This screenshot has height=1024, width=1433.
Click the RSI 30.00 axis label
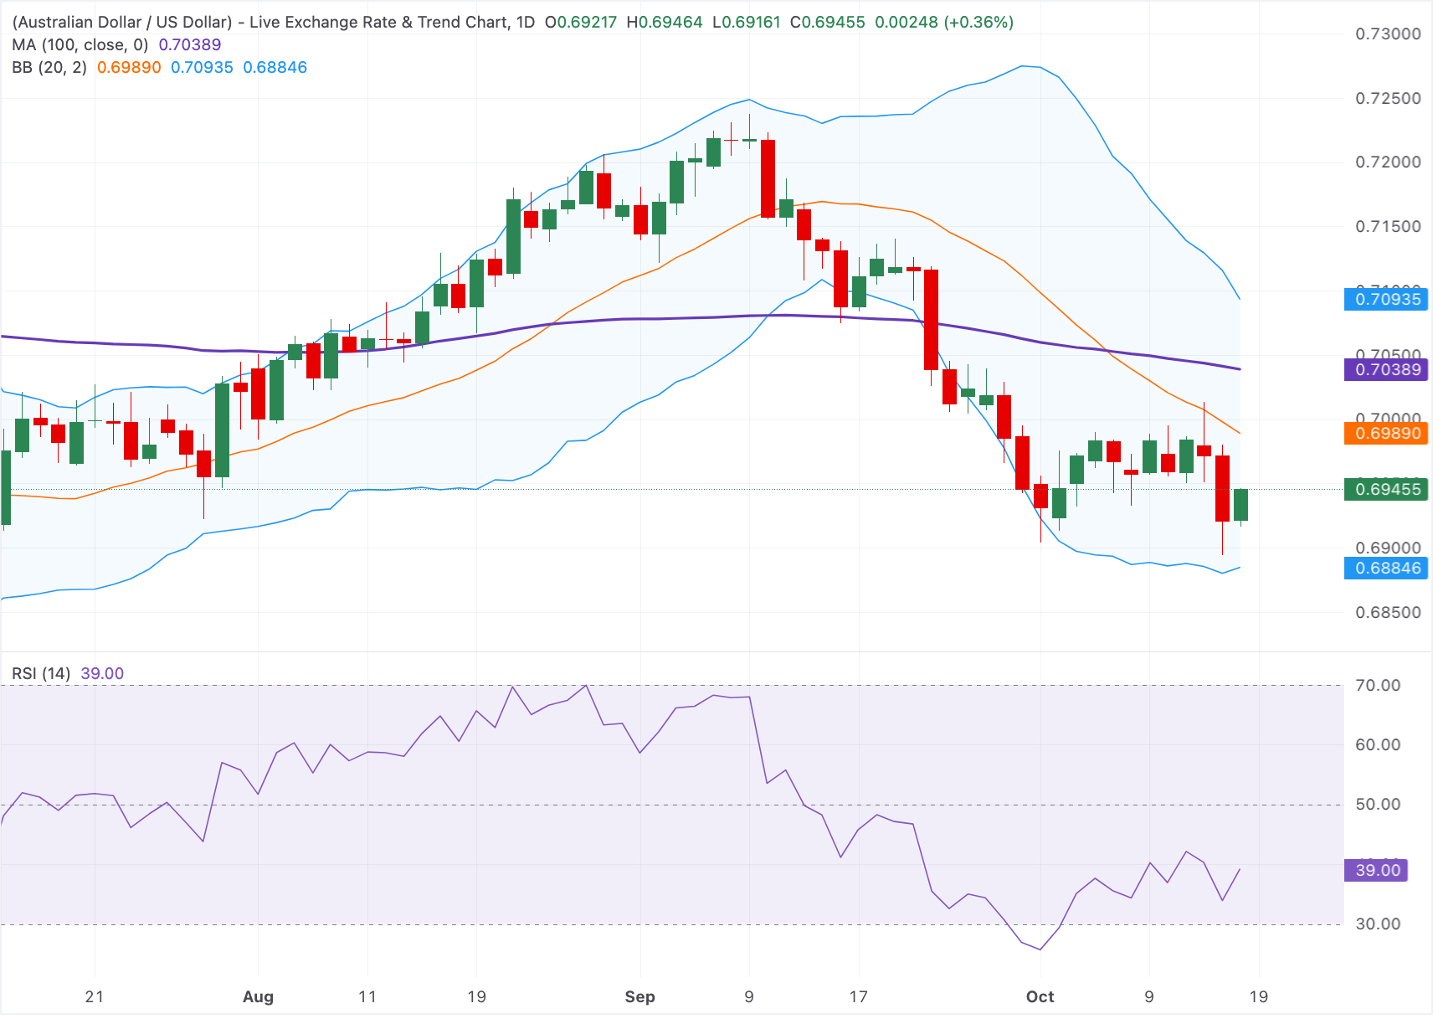click(1378, 924)
